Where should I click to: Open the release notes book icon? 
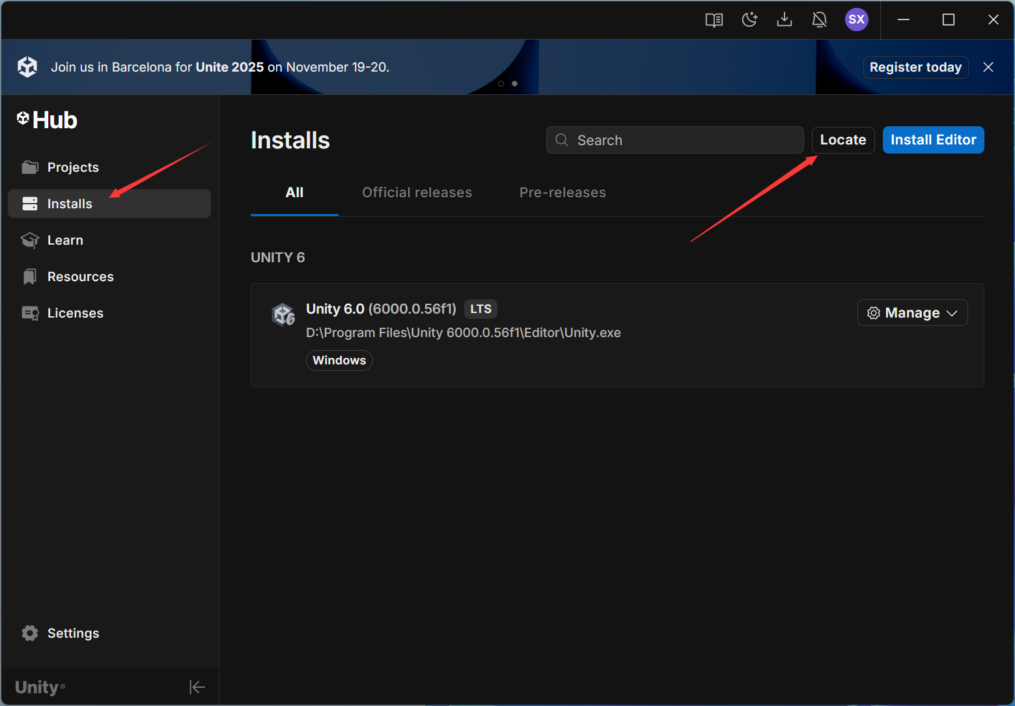click(714, 20)
